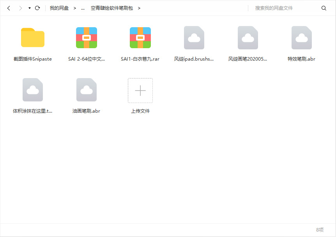
Task: Open the 截图插件Snipaste folder icon
Action: click(x=33, y=37)
